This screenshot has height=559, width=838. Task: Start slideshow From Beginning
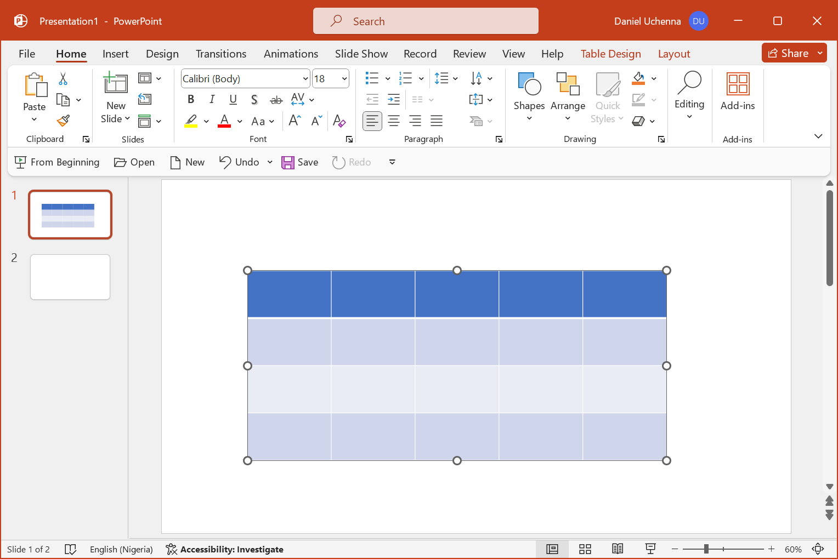(56, 162)
